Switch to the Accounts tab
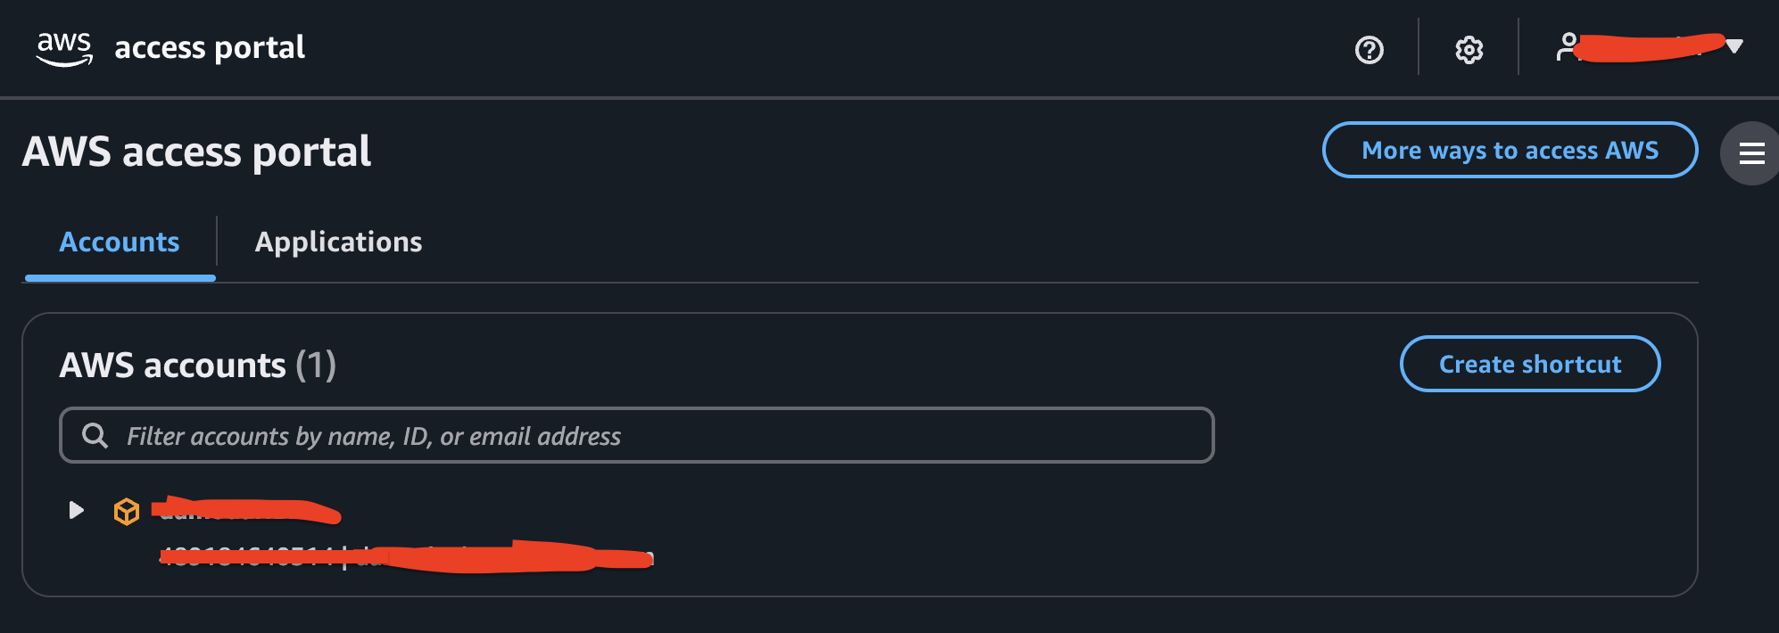The height and width of the screenshot is (633, 1779). point(120,243)
